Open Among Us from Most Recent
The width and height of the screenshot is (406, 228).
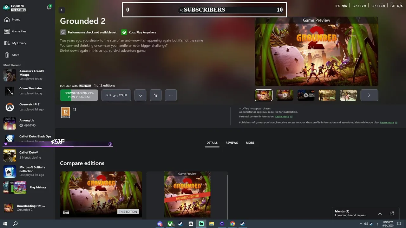[x=27, y=123]
